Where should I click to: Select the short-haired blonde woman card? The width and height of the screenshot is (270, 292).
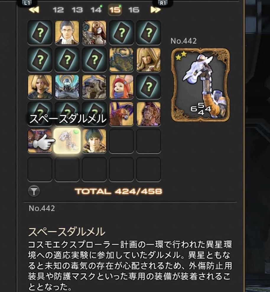[40, 87]
